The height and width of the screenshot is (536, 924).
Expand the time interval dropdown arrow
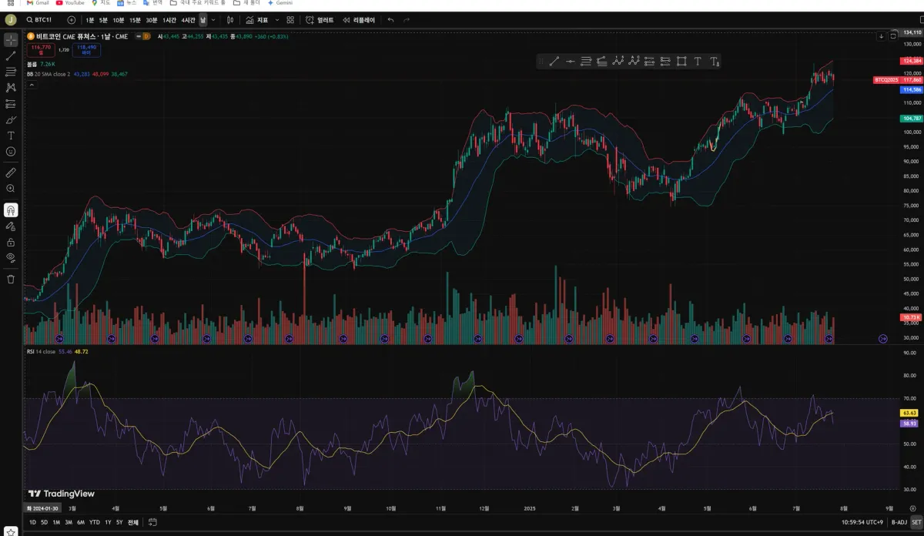[213, 20]
